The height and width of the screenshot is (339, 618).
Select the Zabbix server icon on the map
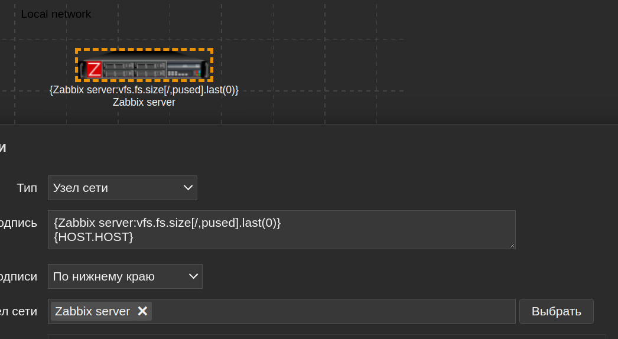tap(144, 65)
